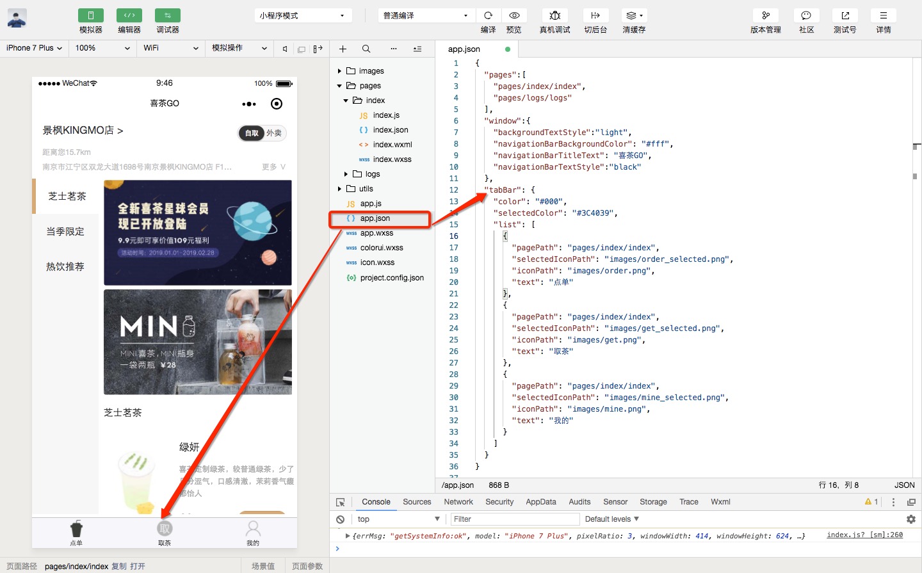Open console settings gear icon
This screenshot has width=922, height=573.
point(911,519)
